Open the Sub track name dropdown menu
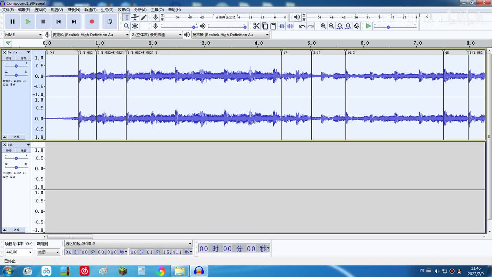This screenshot has width=492, height=277. [x=19, y=145]
